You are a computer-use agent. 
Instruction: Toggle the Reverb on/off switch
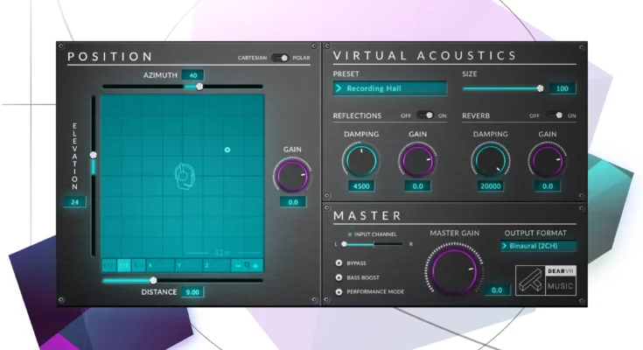click(x=554, y=115)
